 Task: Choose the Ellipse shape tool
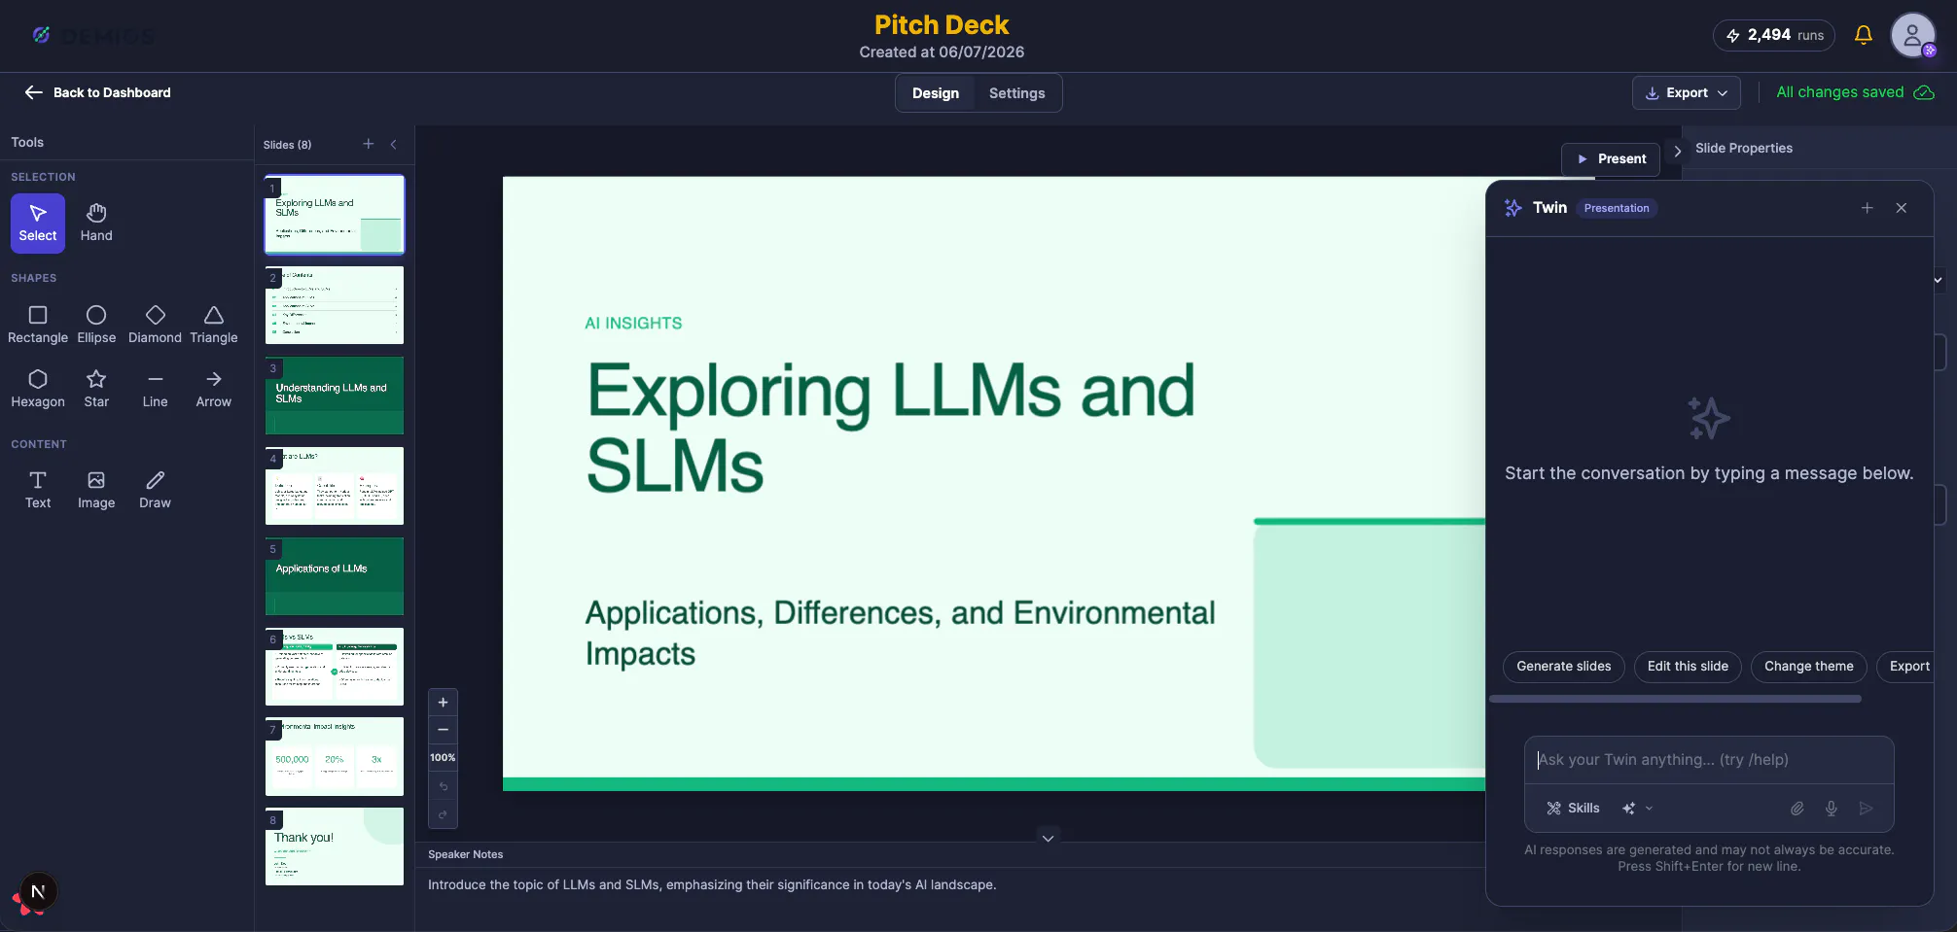96,325
